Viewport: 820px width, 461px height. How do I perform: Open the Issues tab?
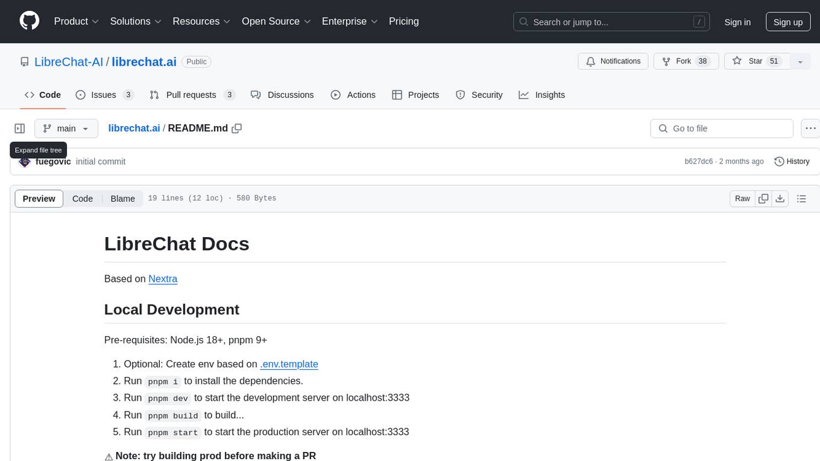104,95
